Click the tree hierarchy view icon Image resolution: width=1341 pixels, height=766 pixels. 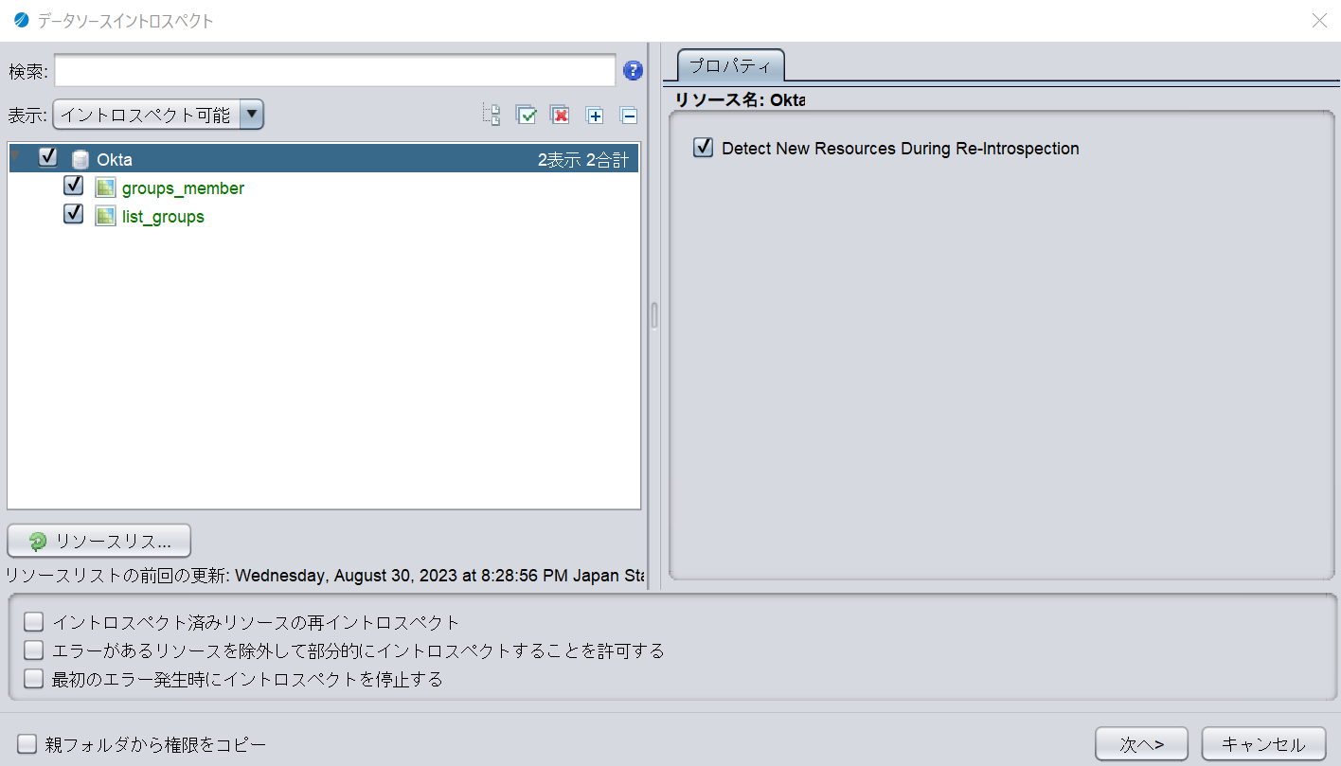(x=492, y=116)
